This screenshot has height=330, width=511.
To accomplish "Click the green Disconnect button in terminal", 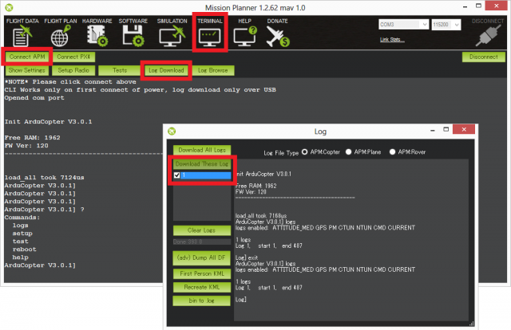I will [x=484, y=57].
